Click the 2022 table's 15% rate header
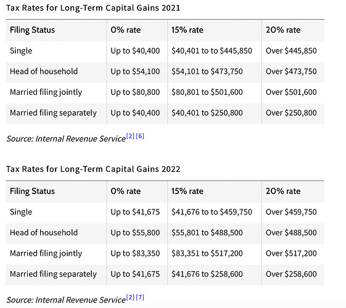The image size is (346, 308). 187,191
